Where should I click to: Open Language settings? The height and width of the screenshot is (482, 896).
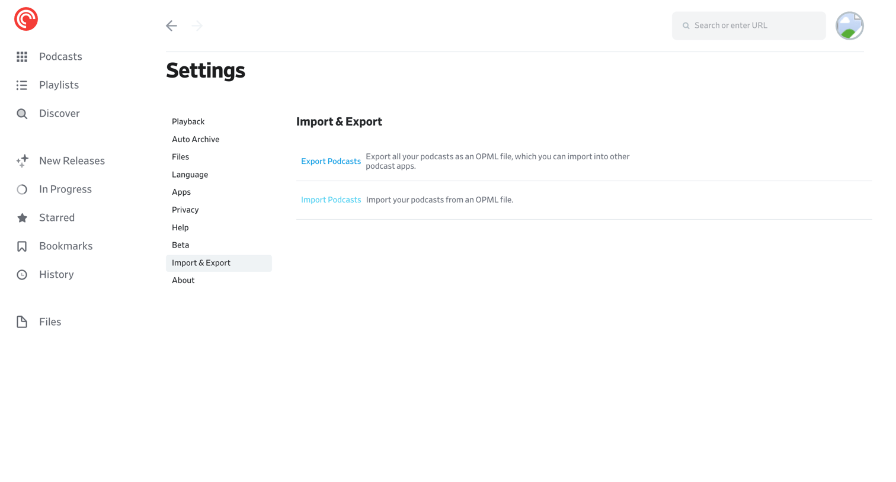pyautogui.click(x=219, y=175)
